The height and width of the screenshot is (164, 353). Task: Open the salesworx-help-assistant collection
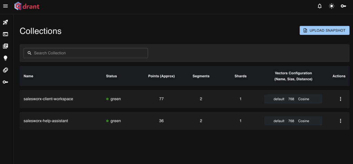tap(46, 121)
